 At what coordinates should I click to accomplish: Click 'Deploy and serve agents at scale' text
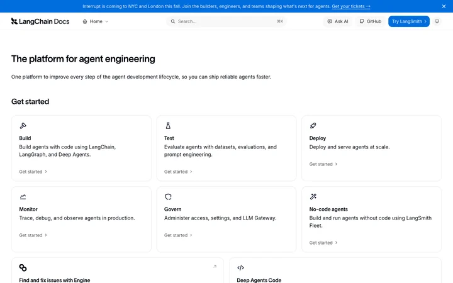(x=349, y=147)
